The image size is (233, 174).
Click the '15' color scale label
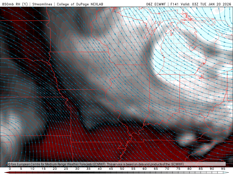43,169
